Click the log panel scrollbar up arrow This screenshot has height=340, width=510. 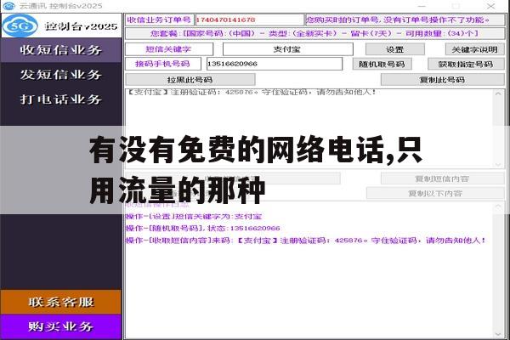pyautogui.click(x=498, y=207)
